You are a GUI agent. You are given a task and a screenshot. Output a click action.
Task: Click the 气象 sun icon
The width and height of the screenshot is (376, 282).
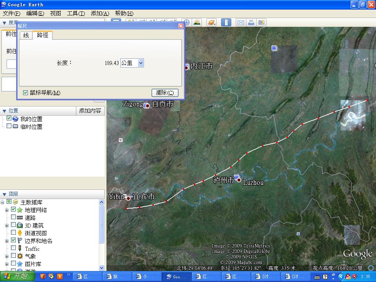click(x=20, y=256)
